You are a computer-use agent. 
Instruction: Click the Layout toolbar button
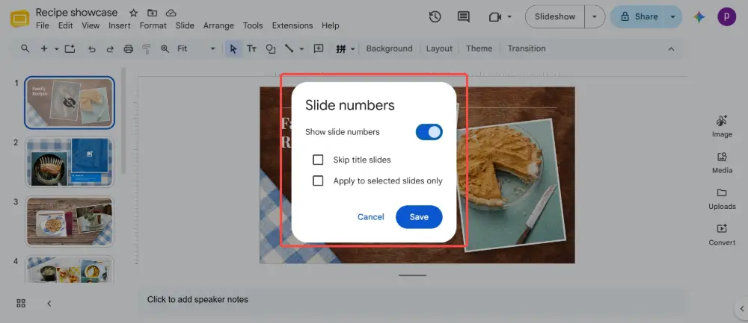click(439, 48)
